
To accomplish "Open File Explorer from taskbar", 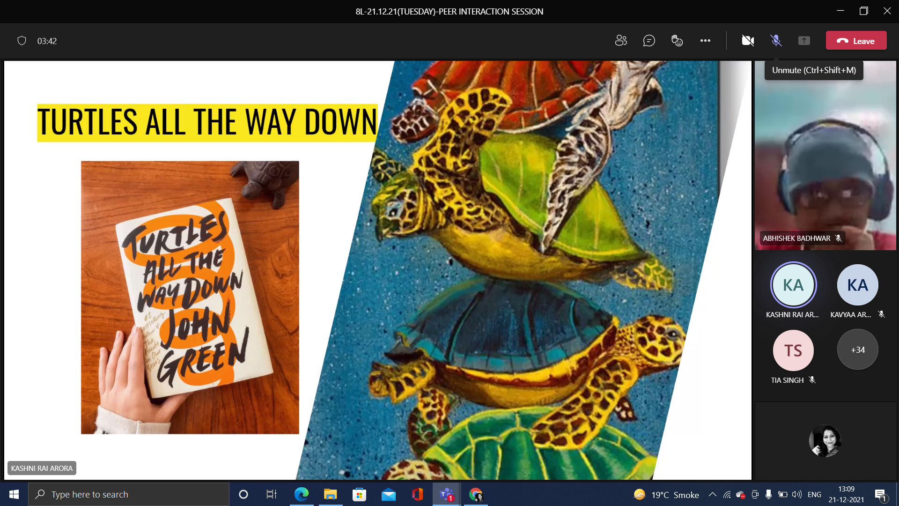I will click(330, 494).
